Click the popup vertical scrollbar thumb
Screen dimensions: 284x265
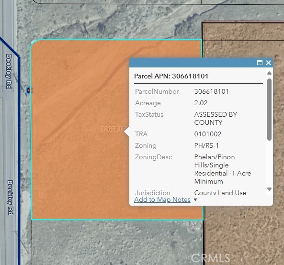269,110
